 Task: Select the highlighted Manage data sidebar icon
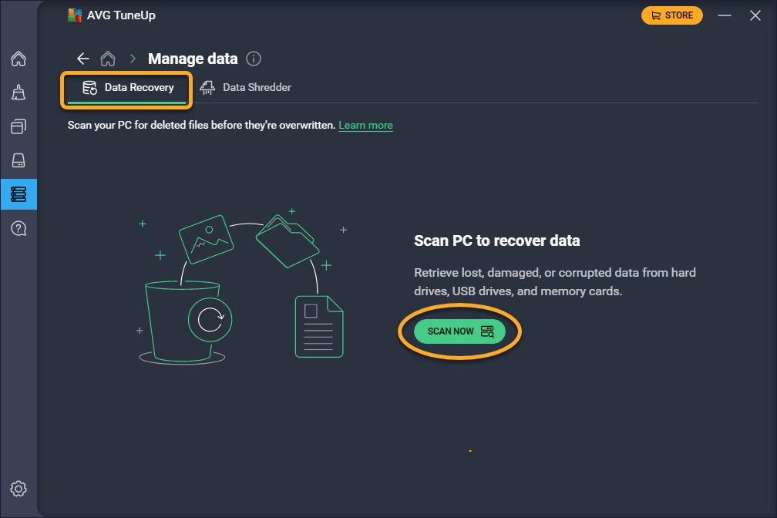tap(18, 194)
